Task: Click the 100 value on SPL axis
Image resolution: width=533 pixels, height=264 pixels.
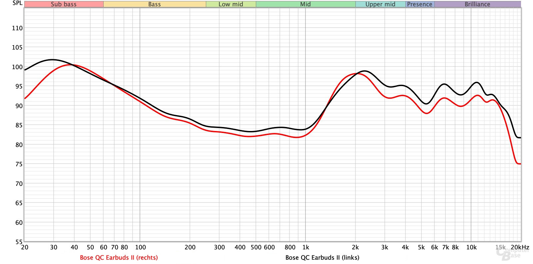Action: 17,67
